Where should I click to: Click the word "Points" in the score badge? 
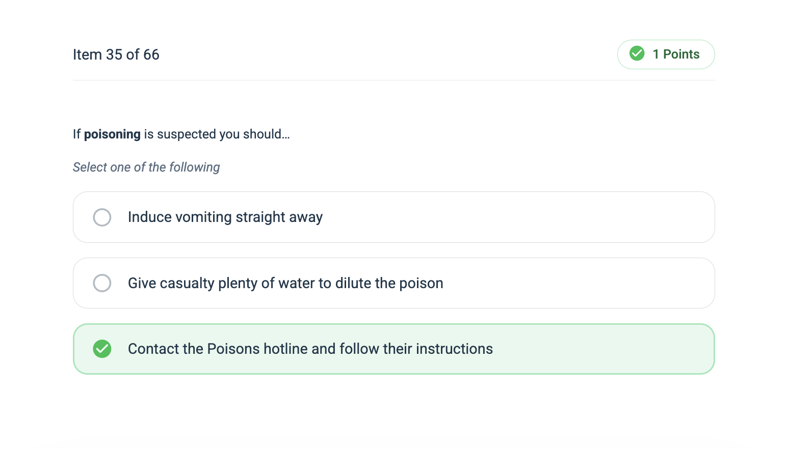coord(681,54)
